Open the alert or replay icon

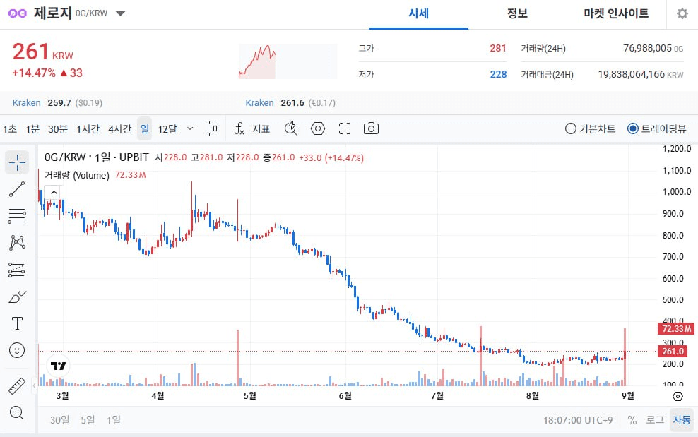pos(290,128)
